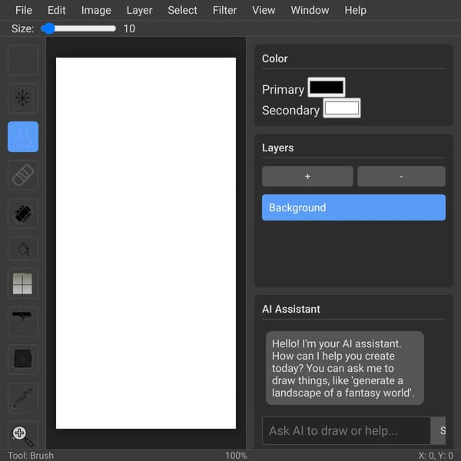Click the size value 10

point(129,28)
